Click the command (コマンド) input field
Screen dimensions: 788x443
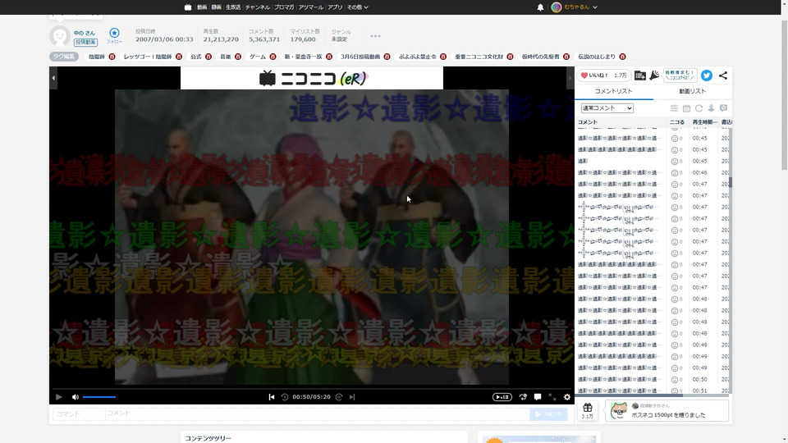[x=79, y=413]
